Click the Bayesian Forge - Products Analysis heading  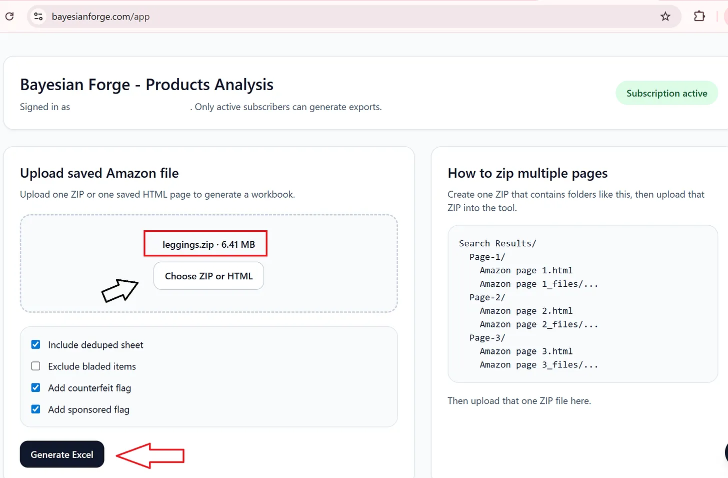coord(146,85)
